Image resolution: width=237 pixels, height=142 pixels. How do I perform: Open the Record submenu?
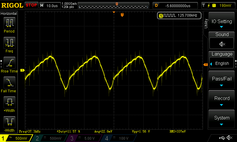pos(222,100)
